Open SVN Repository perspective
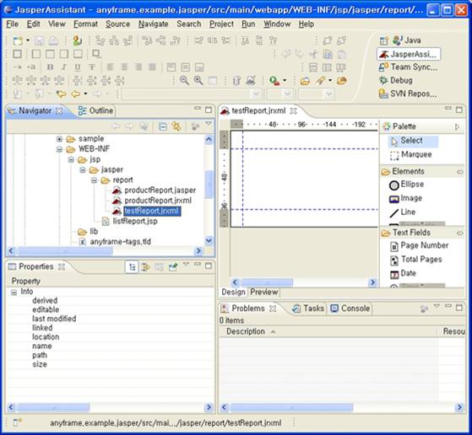Viewport: 472px width, 435px height. (408, 94)
